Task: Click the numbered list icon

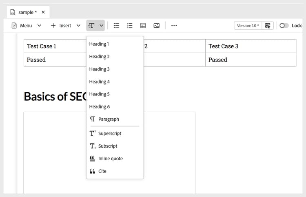Action: [x=130, y=26]
